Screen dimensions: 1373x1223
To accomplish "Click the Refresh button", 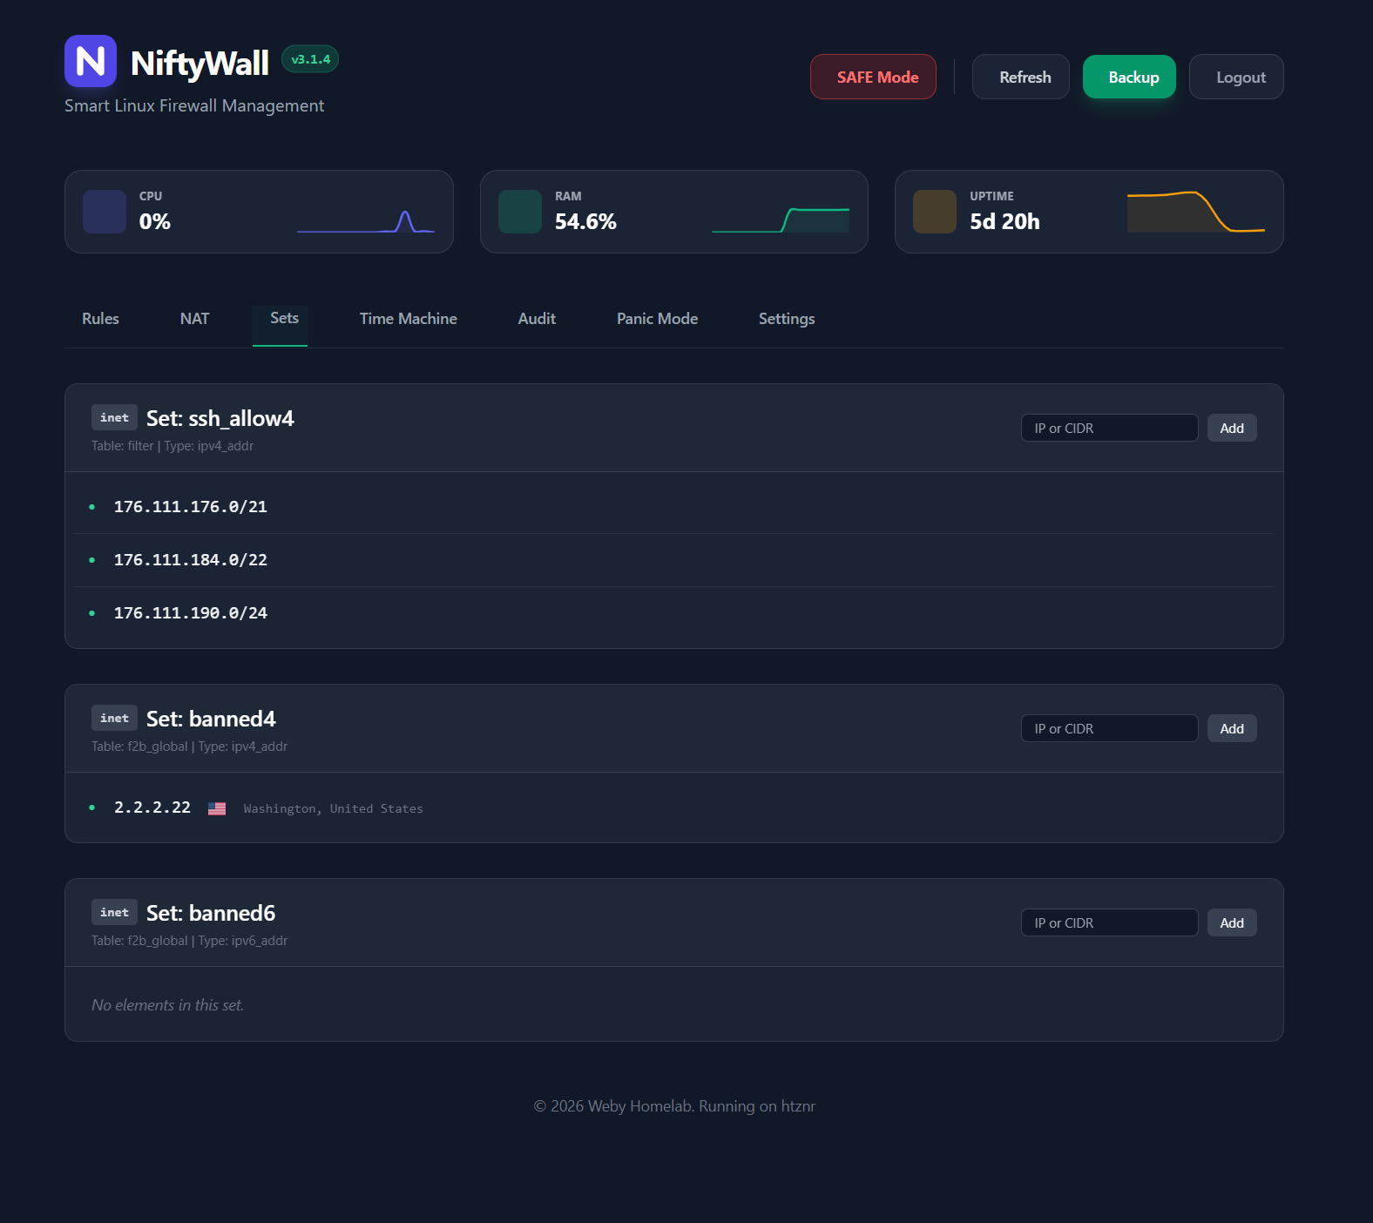I will coord(1021,77).
